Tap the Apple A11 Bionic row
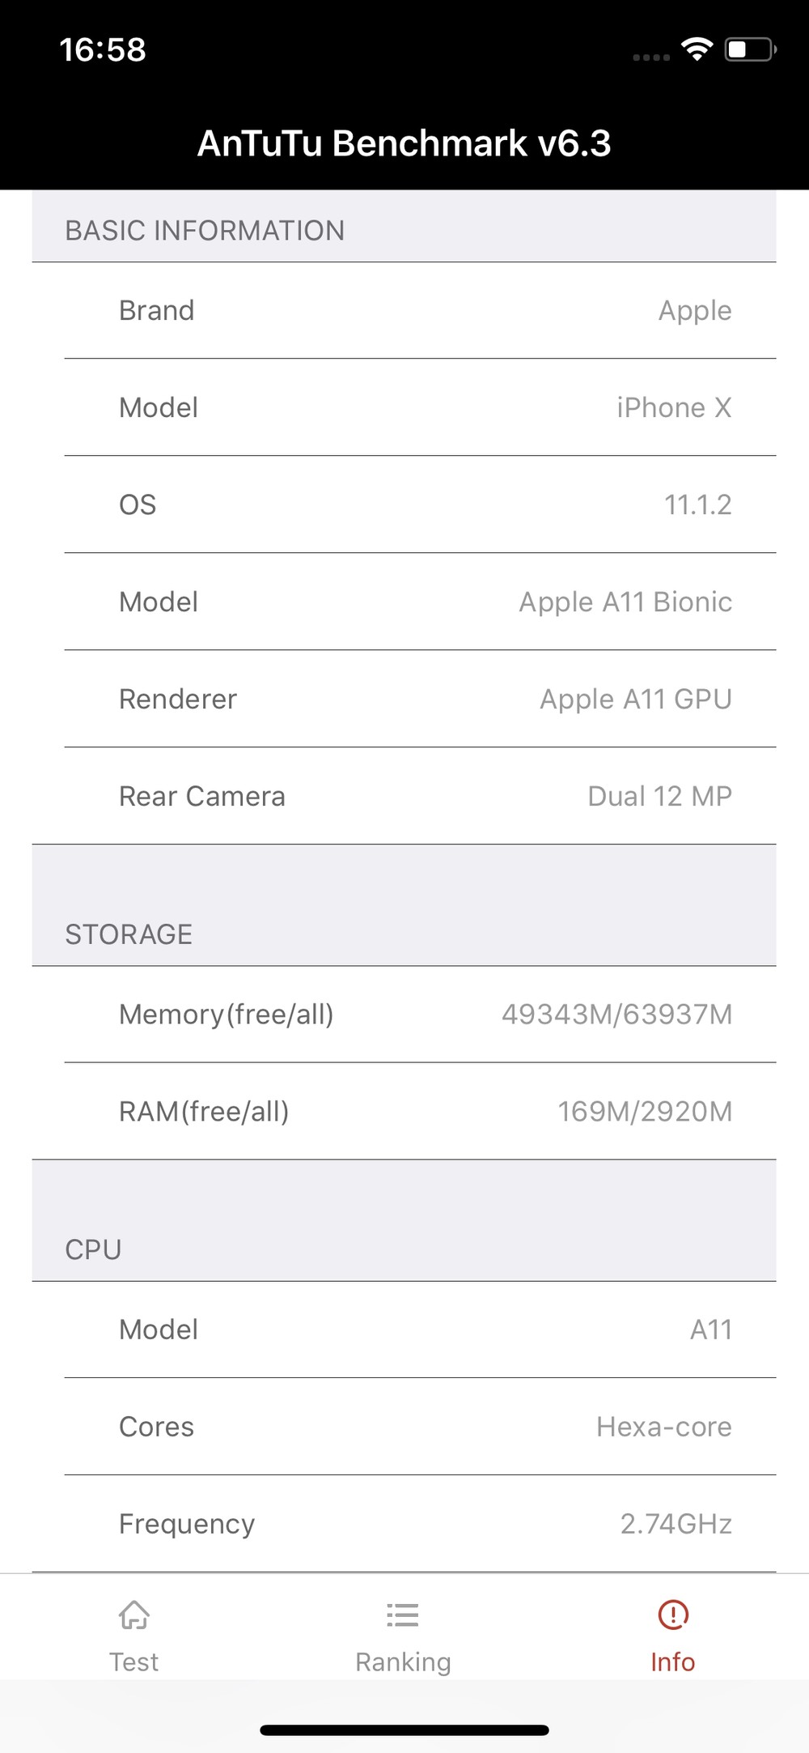809x1753 pixels. 421,602
